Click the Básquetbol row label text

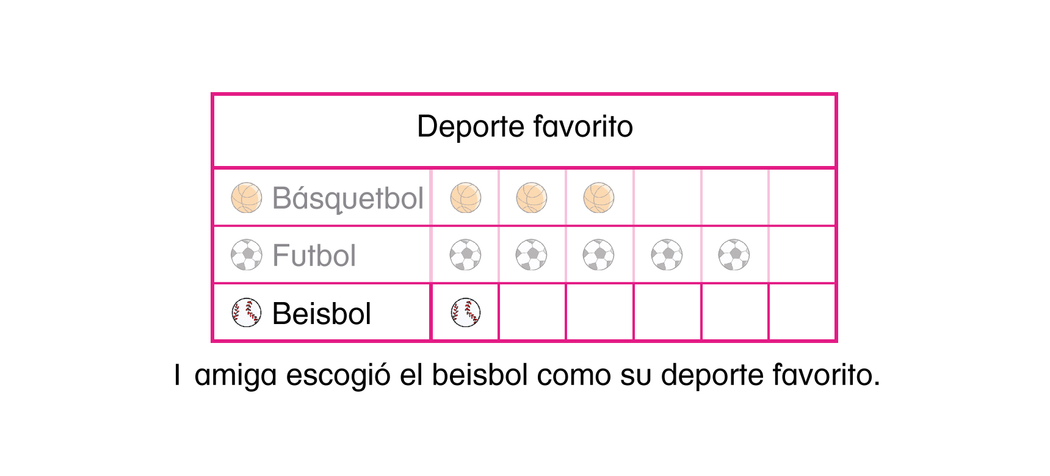click(347, 198)
